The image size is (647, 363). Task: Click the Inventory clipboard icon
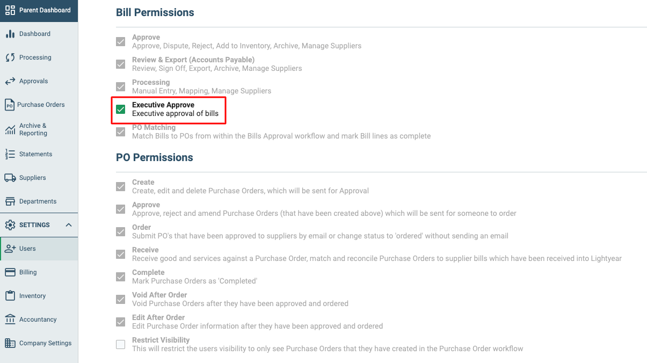pyautogui.click(x=10, y=296)
